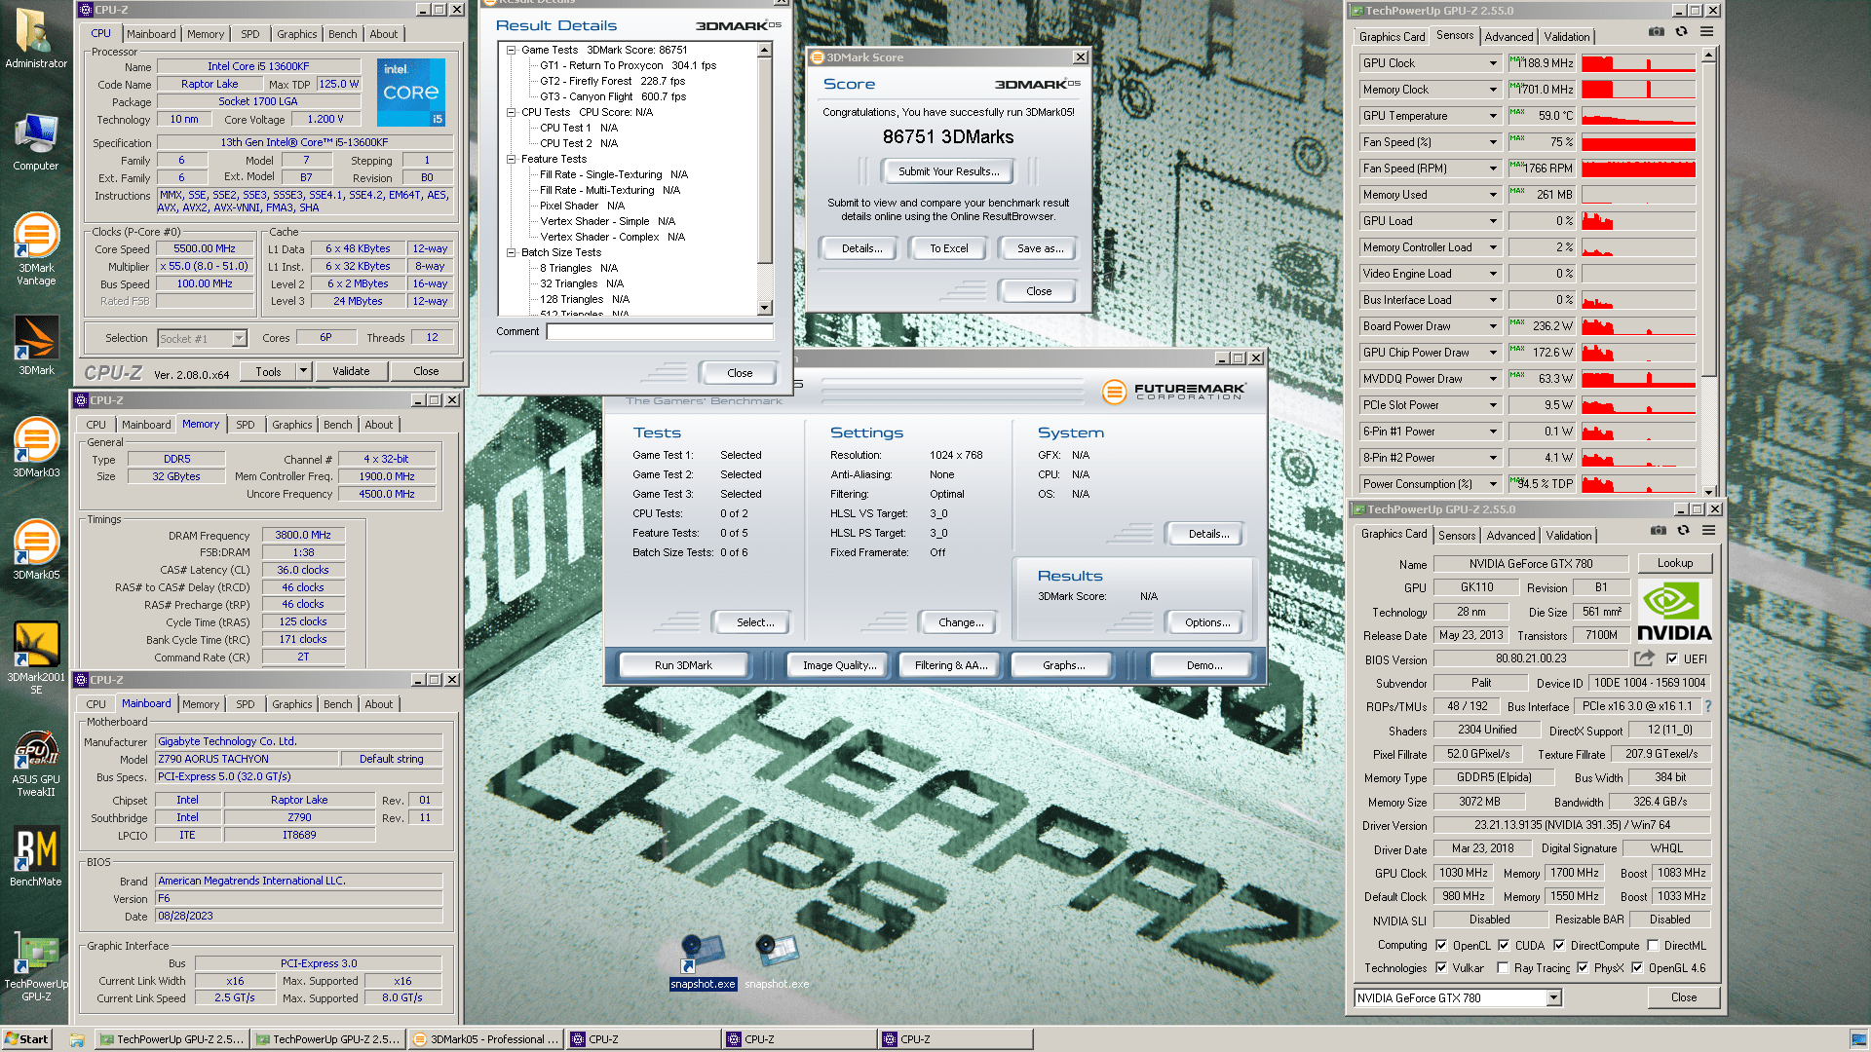Click the Intel Core i5 logo in CPU-Z
The image size is (1871, 1052).
coord(411,92)
